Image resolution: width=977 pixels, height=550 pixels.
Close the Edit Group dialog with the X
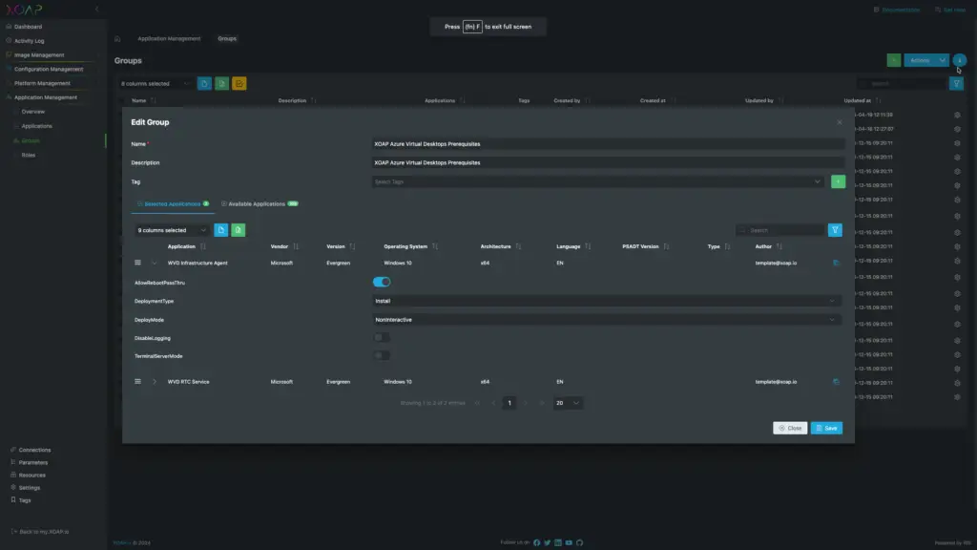[840, 122]
